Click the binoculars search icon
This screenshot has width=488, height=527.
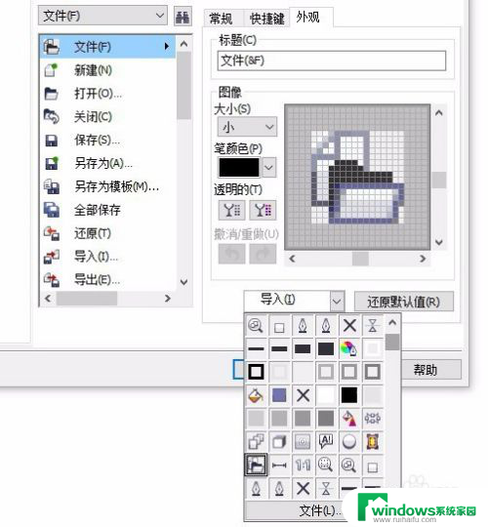pyautogui.click(x=183, y=17)
